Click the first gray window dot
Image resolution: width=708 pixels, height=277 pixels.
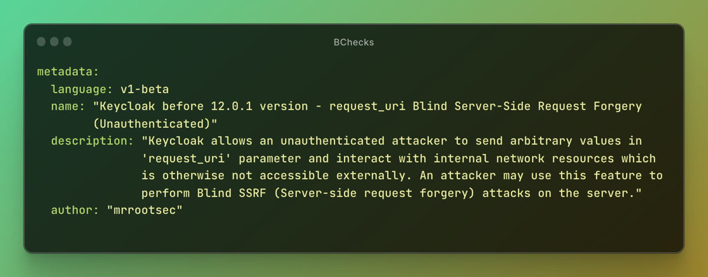pos(41,42)
